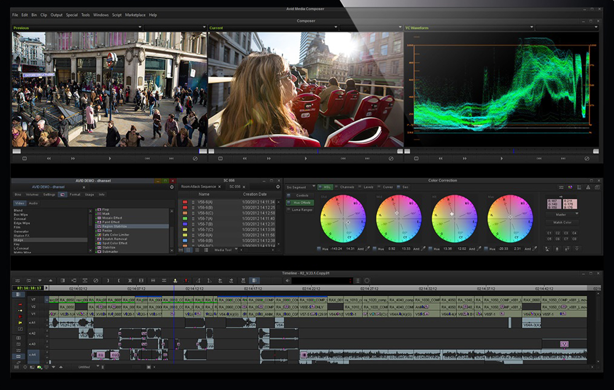Toggle the HSL enable checkbox

tap(320, 187)
